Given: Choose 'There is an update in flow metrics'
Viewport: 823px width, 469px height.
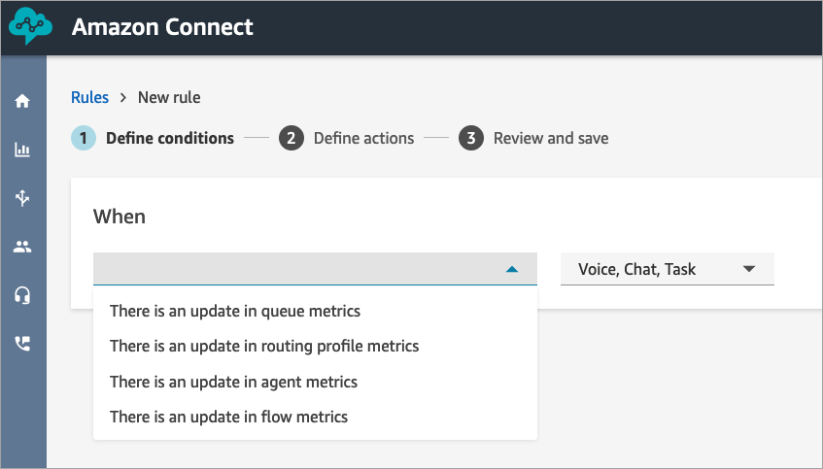Looking at the screenshot, I should (x=228, y=417).
